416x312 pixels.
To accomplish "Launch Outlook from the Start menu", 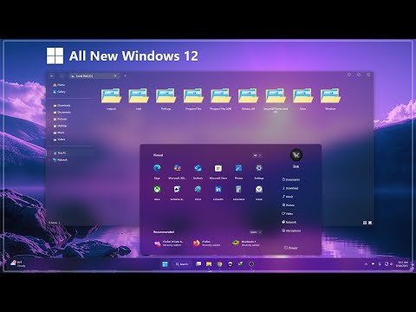I will 198,168.
